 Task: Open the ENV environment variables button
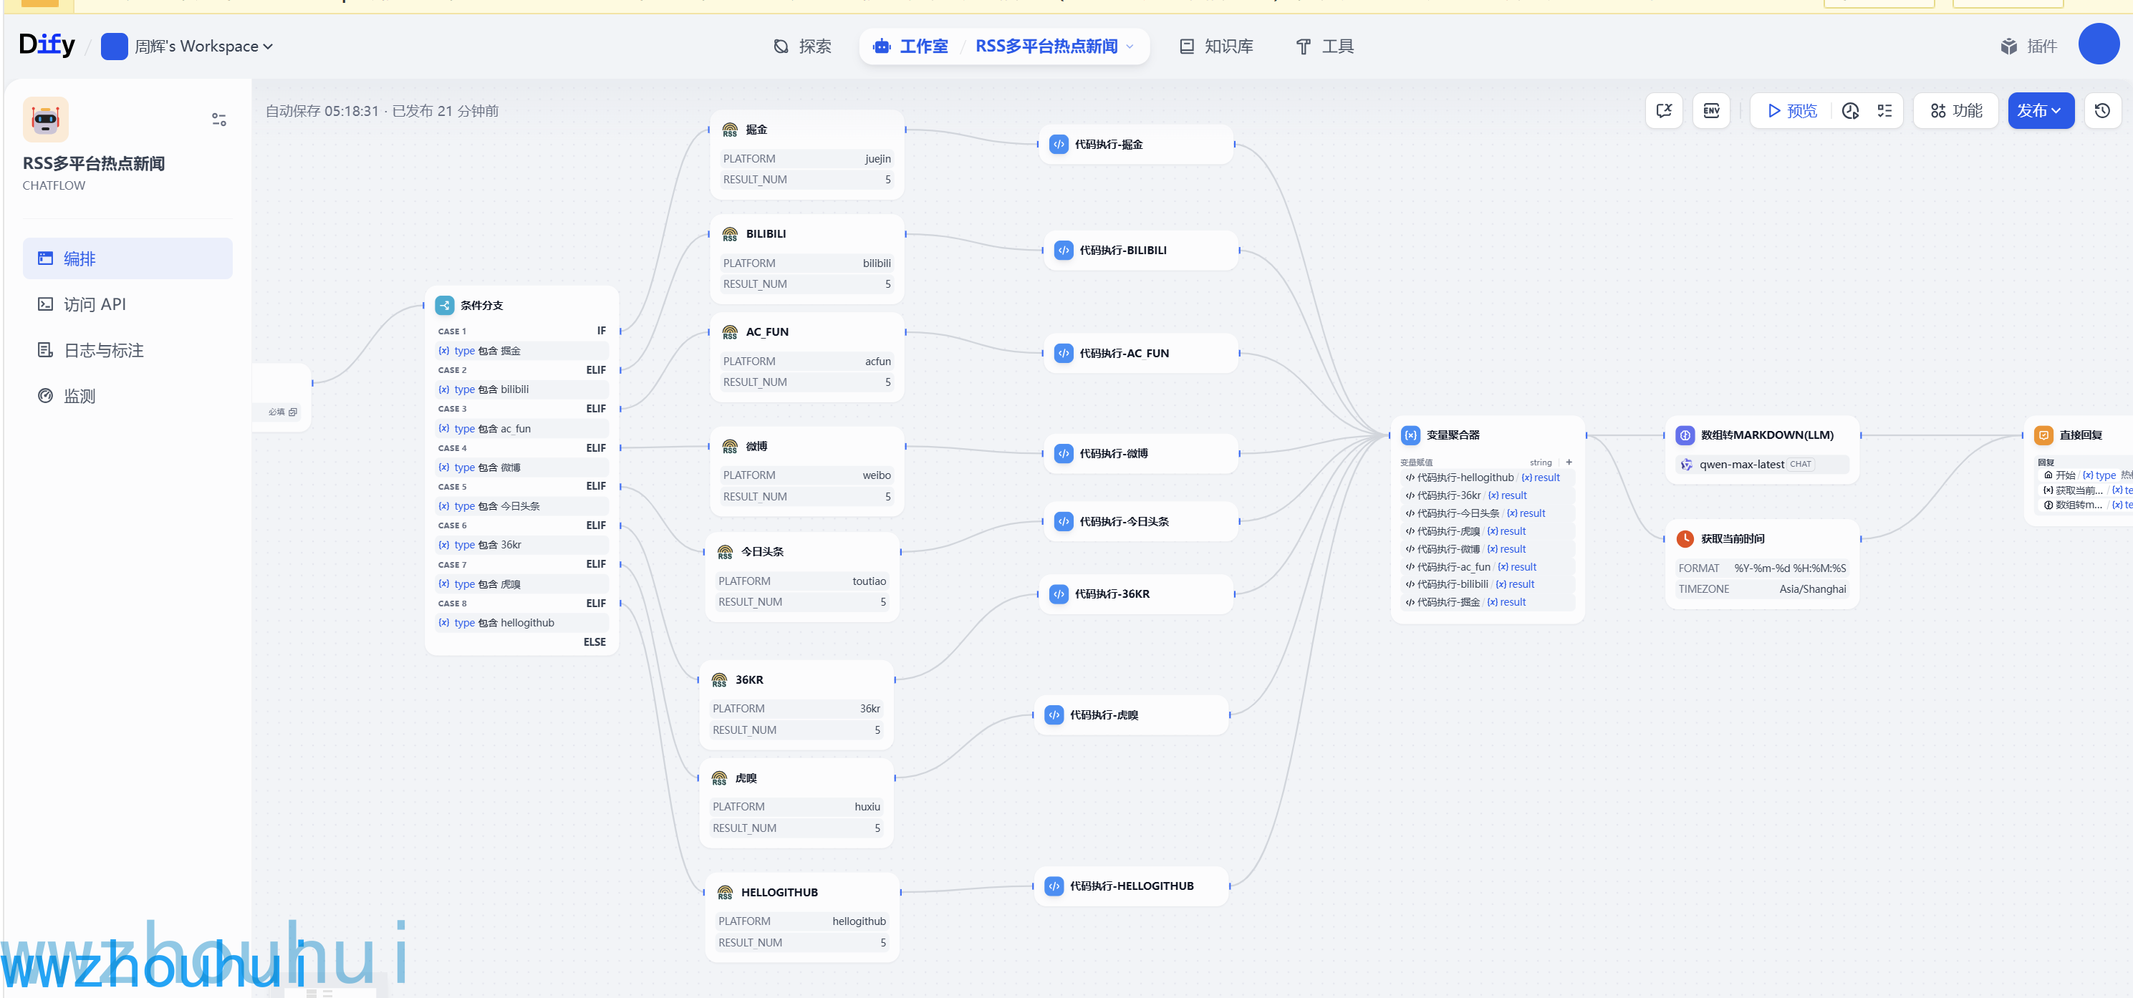[1710, 111]
